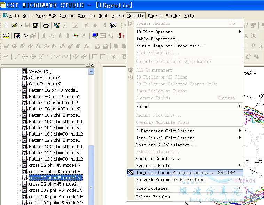Select VSWR 1(2) tree item
The width and height of the screenshot is (264, 205).
click(40, 72)
